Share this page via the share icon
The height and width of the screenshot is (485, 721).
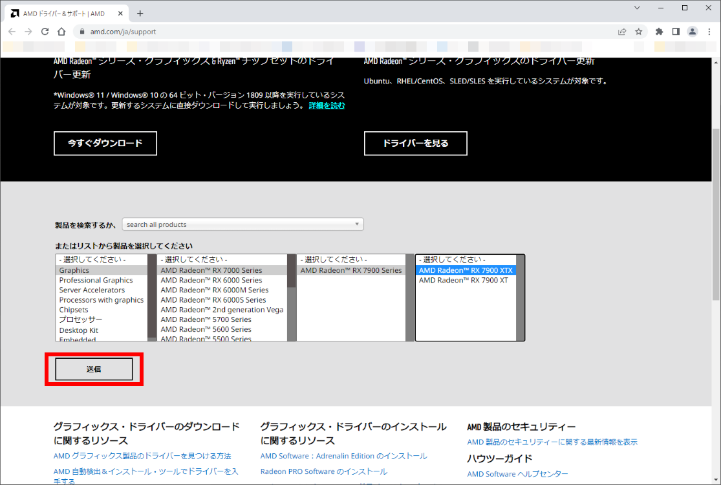pos(622,32)
